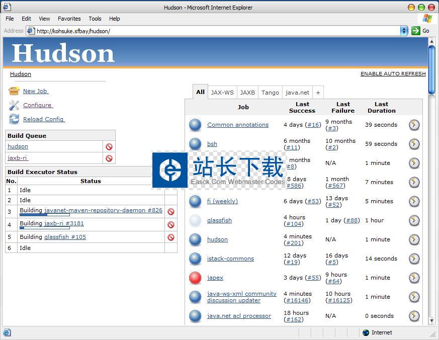439x340 pixels.
Task: Click the Go button next to address bar
Action: pyautogui.click(x=421, y=31)
